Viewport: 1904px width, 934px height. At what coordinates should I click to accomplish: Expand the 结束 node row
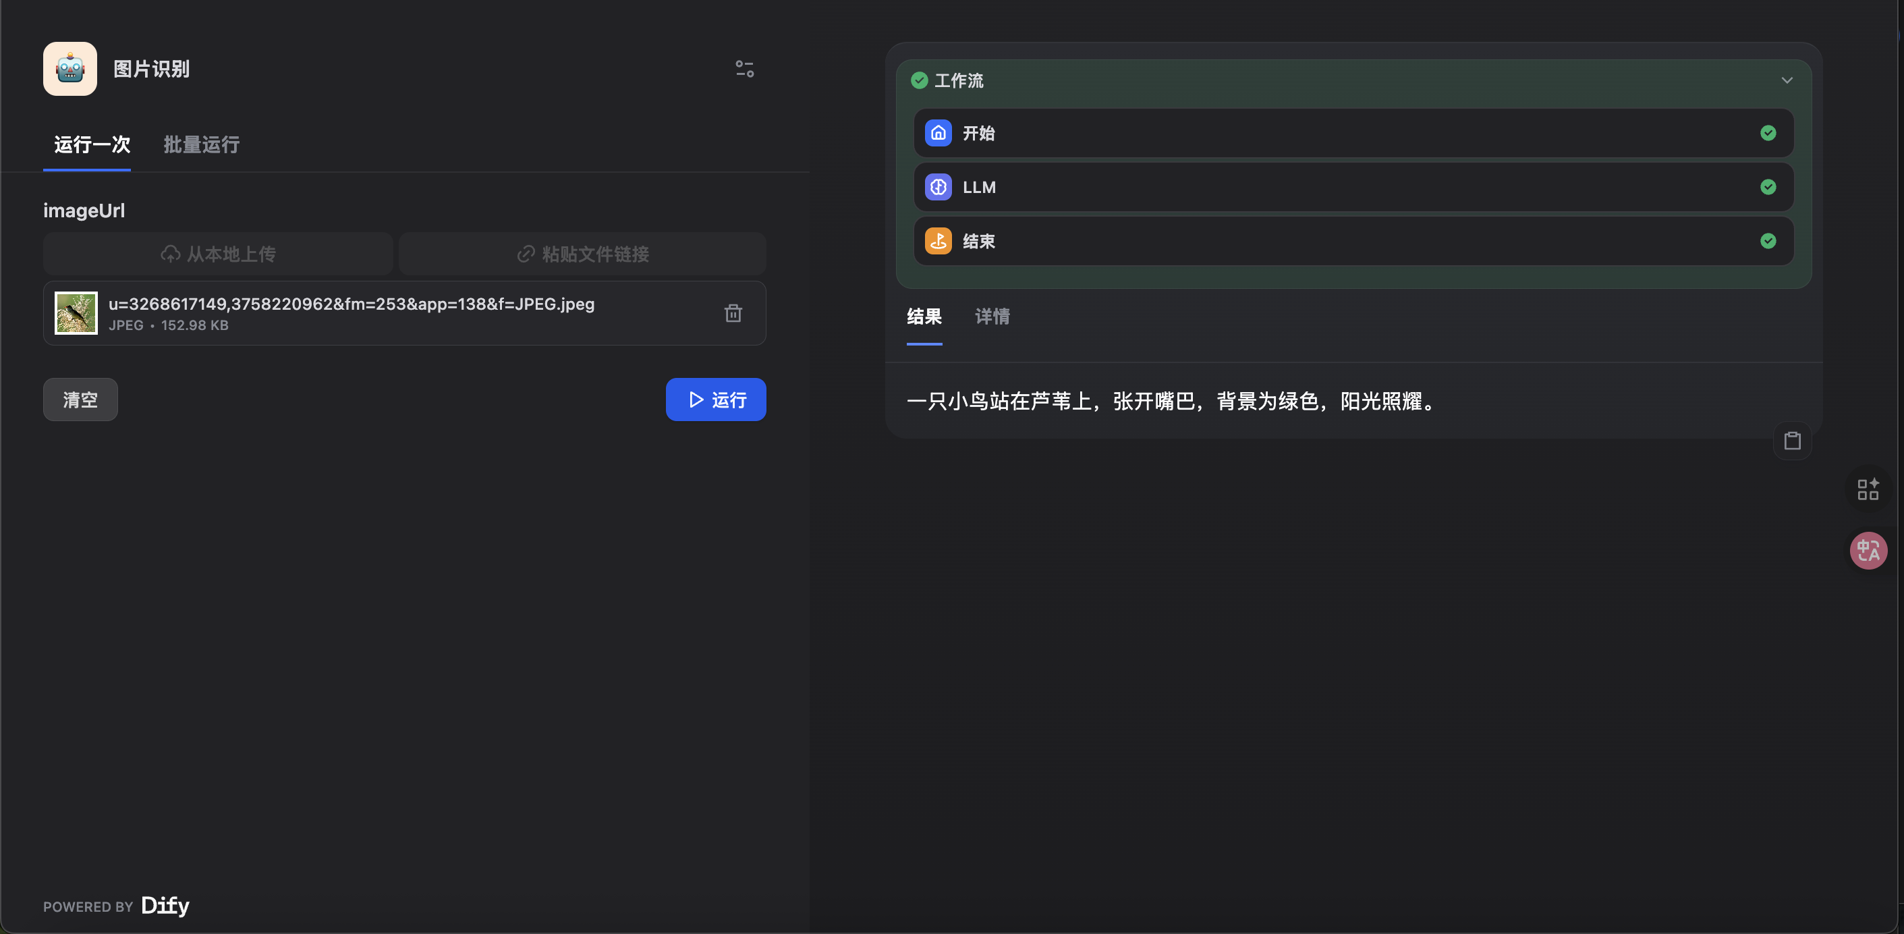tap(1353, 241)
